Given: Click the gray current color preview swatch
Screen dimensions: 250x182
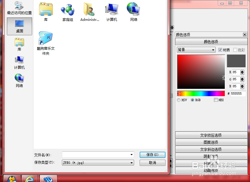Looking at the screenshot, I should (x=236, y=61).
